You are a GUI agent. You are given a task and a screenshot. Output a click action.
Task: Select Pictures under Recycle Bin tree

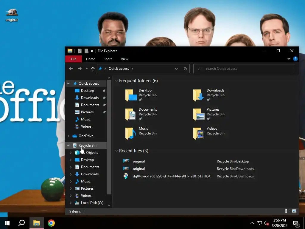(x=87, y=188)
